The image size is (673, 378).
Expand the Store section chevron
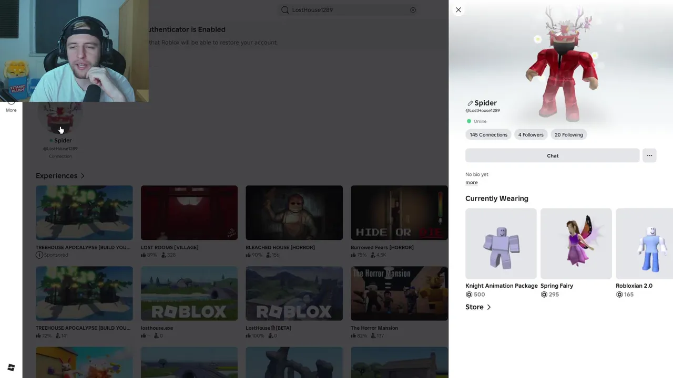(488, 307)
